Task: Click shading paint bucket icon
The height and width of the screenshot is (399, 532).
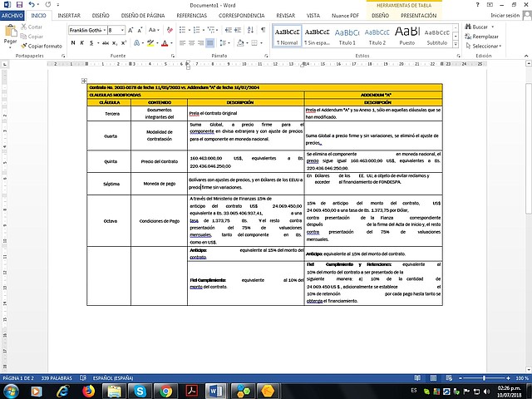Action: click(240, 42)
